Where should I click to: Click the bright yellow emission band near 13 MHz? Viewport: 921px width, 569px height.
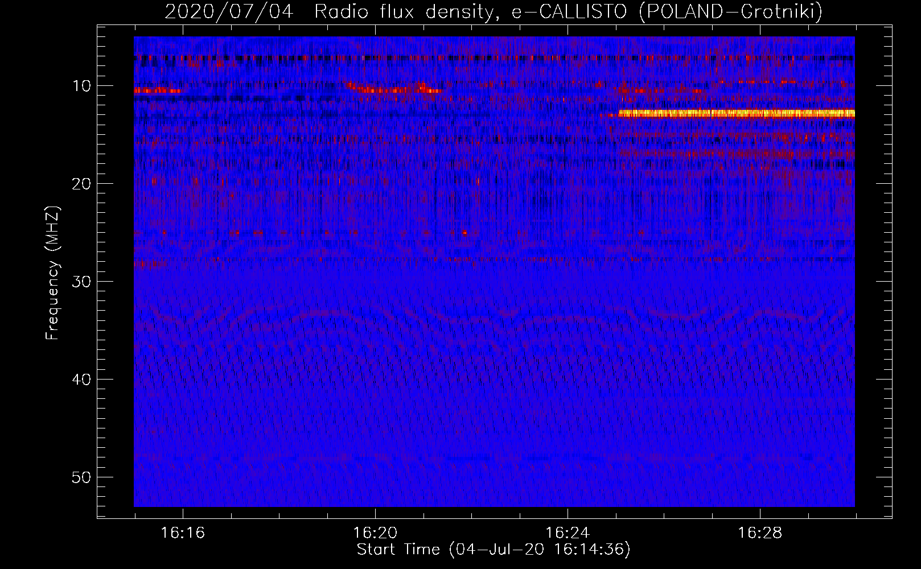pos(737,114)
